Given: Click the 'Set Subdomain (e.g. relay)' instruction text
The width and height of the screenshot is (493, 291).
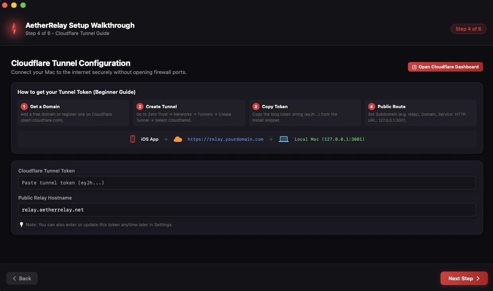Looking at the screenshot, I should tap(417, 117).
